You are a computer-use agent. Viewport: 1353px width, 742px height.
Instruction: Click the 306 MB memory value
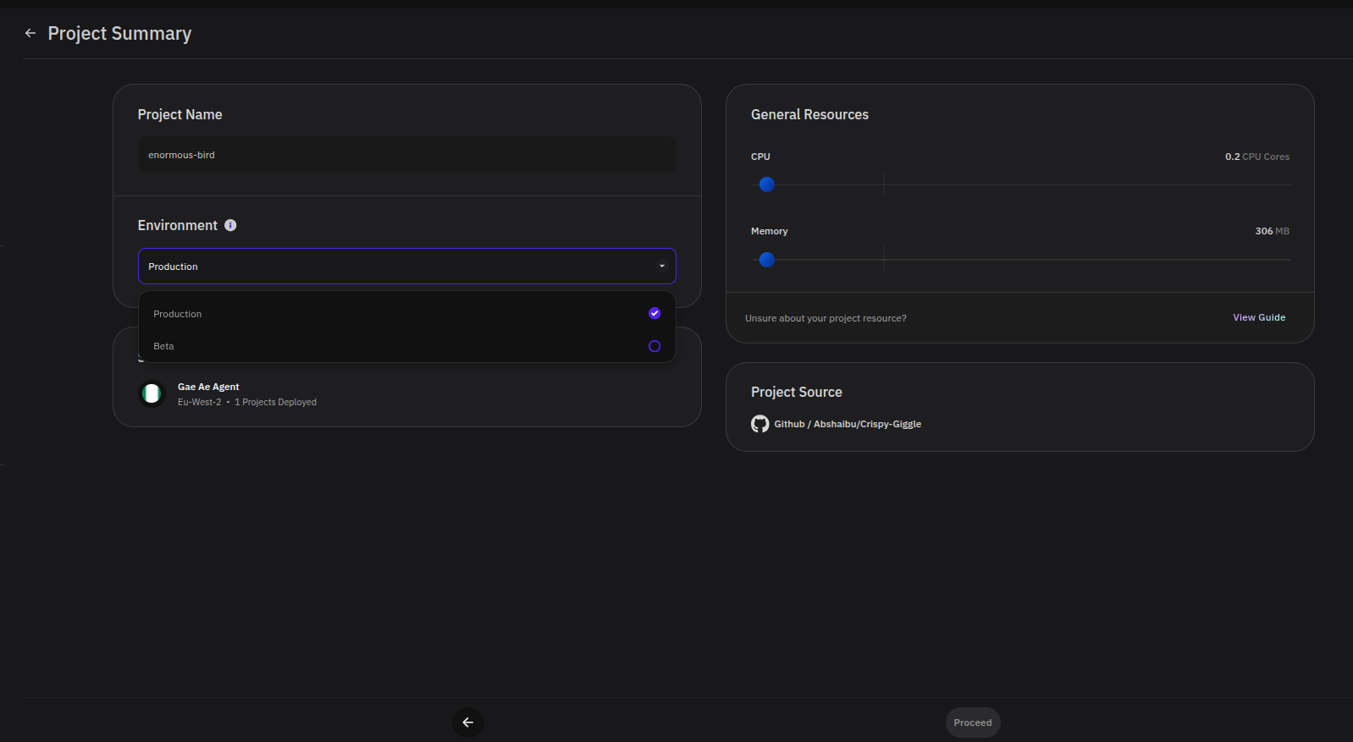(1273, 231)
